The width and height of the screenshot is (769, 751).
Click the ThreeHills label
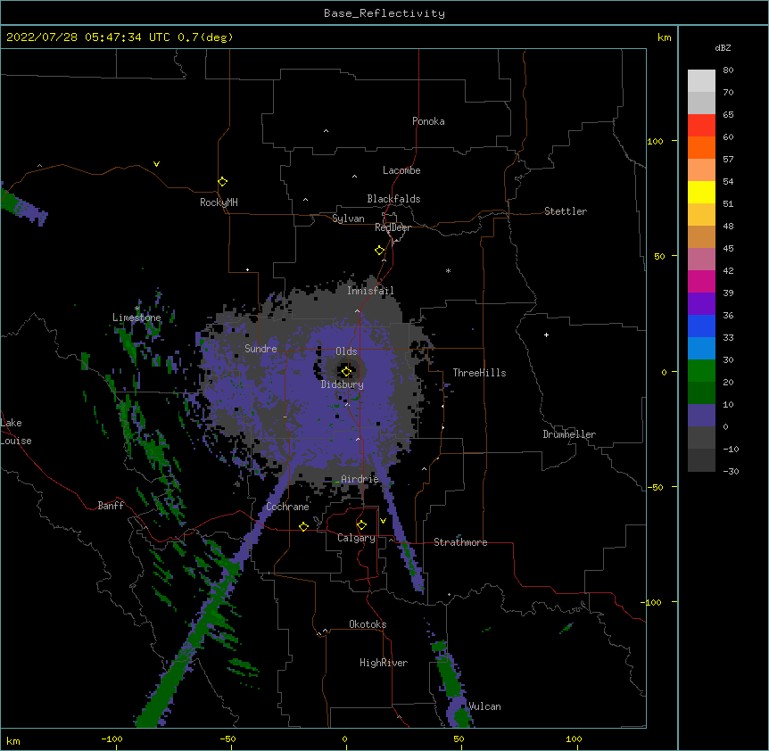[479, 373]
